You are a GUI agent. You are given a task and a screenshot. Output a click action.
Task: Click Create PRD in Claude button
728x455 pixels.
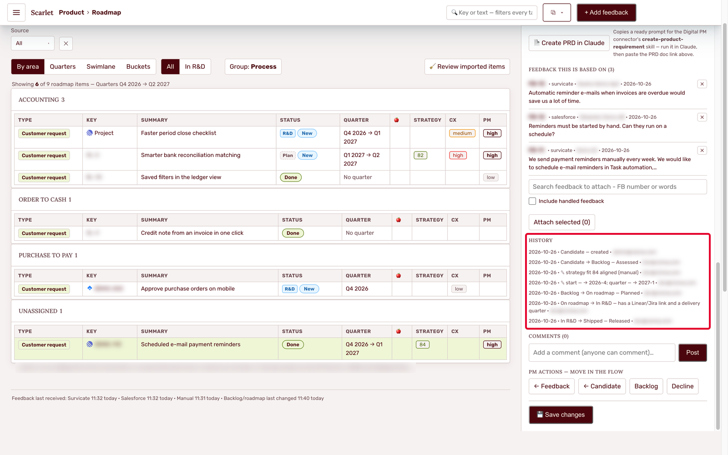tap(569, 43)
